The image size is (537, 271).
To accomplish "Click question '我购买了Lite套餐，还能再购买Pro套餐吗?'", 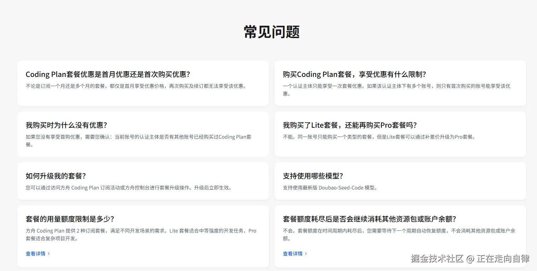I will (x=350, y=125).
